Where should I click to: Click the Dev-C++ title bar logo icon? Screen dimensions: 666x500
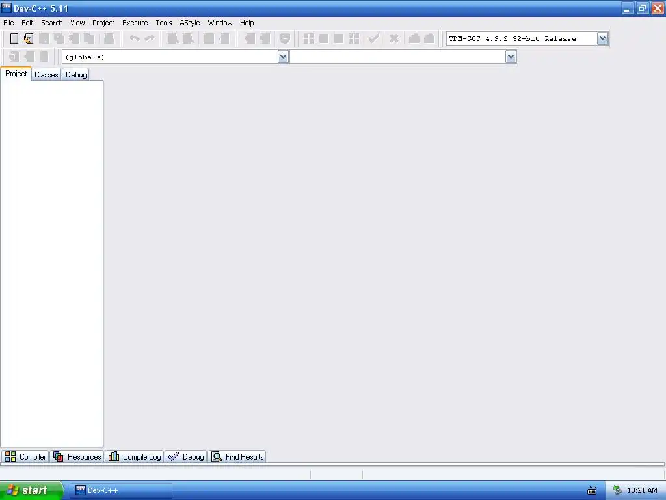click(7, 8)
